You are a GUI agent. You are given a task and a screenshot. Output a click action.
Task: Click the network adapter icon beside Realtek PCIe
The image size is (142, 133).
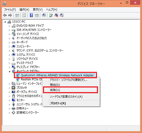tap(18, 79)
